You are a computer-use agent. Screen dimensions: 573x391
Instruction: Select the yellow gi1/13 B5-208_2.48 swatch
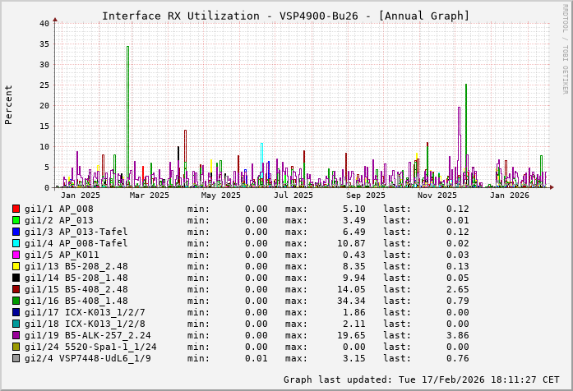pyautogui.click(x=16, y=266)
